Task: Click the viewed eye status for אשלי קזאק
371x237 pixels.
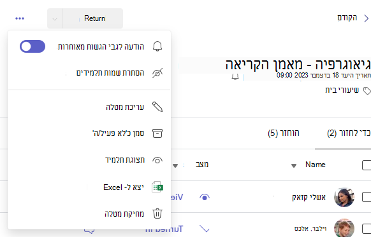Action: pyautogui.click(x=205, y=197)
